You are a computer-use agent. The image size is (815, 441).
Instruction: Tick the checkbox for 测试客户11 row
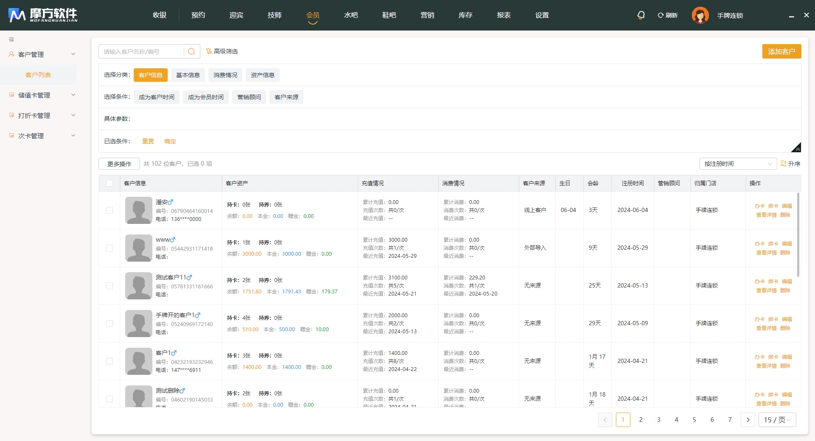[110, 286]
